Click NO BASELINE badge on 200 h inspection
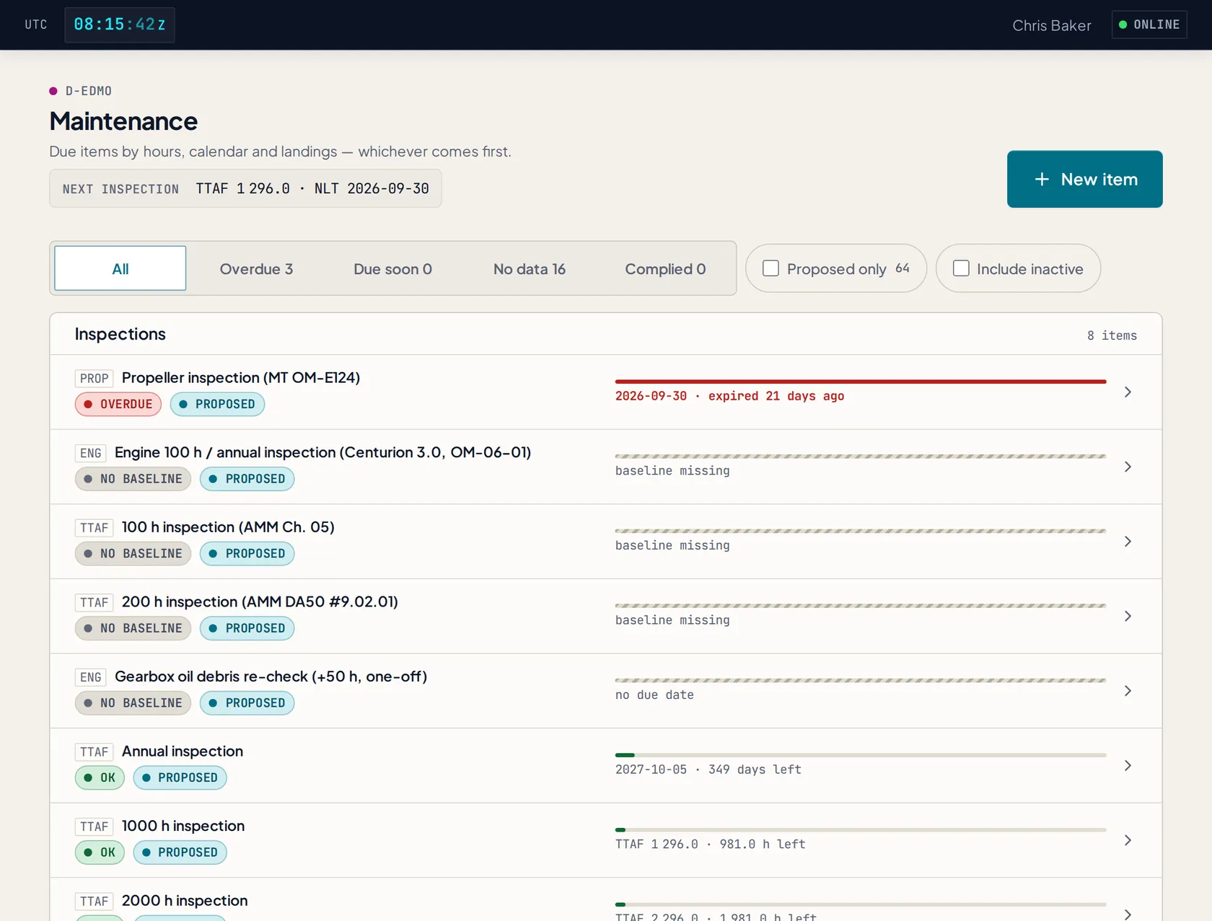The image size is (1212, 921). click(133, 628)
